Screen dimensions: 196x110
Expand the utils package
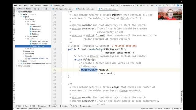26,49
